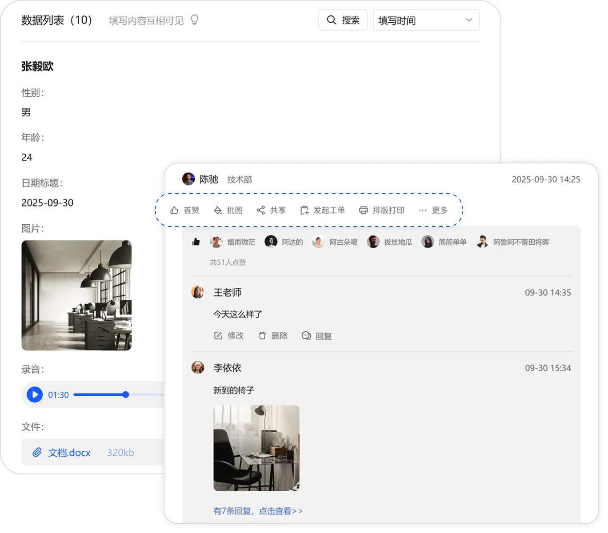Click 排版打印 print option
Viewport: 608px width, 533px height.
[382, 210]
